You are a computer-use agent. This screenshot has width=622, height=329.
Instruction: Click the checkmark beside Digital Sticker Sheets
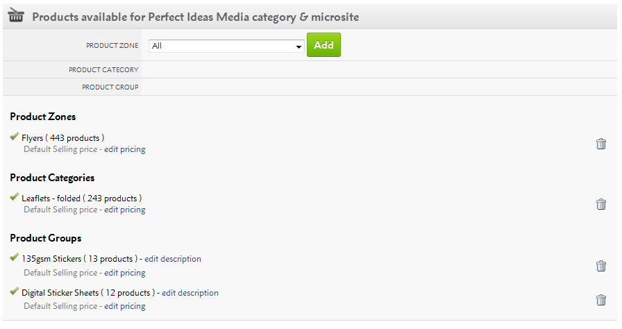(15, 292)
